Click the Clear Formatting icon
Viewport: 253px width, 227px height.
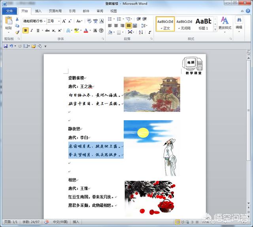coord(89,21)
